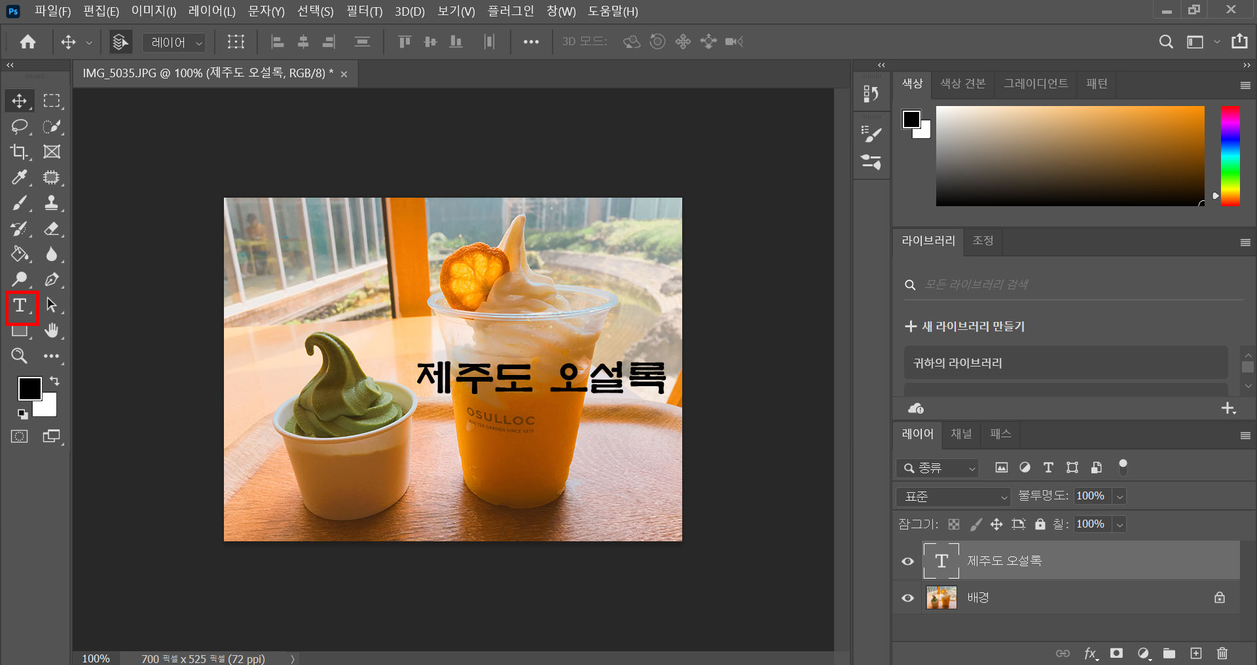Toggle pixel layer filter
The image size is (1257, 665).
pyautogui.click(x=1002, y=467)
